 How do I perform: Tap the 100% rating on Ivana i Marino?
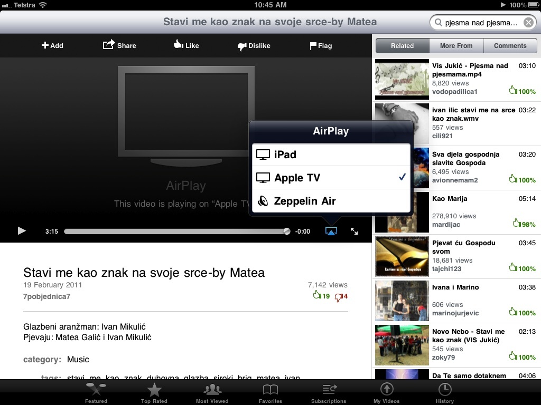click(x=523, y=312)
